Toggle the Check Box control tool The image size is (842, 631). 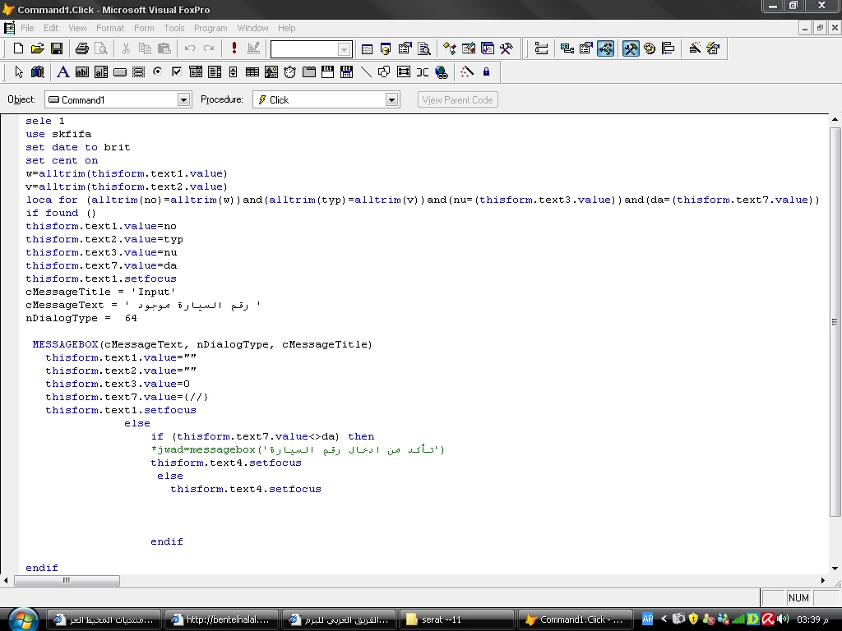pyautogui.click(x=176, y=72)
